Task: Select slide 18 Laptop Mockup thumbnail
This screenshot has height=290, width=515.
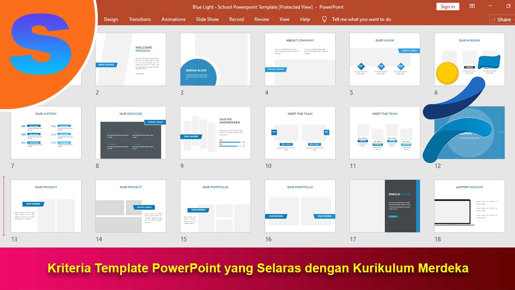Action: [x=470, y=206]
